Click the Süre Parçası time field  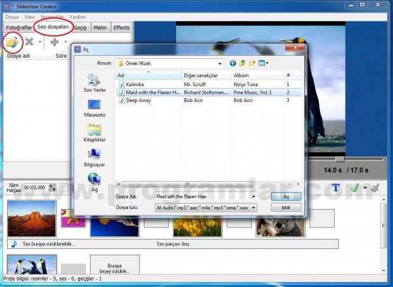point(34,188)
